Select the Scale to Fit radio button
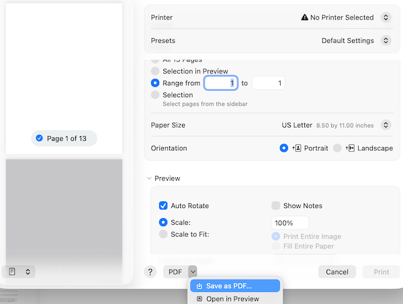This screenshot has height=304, width=403. [163, 234]
